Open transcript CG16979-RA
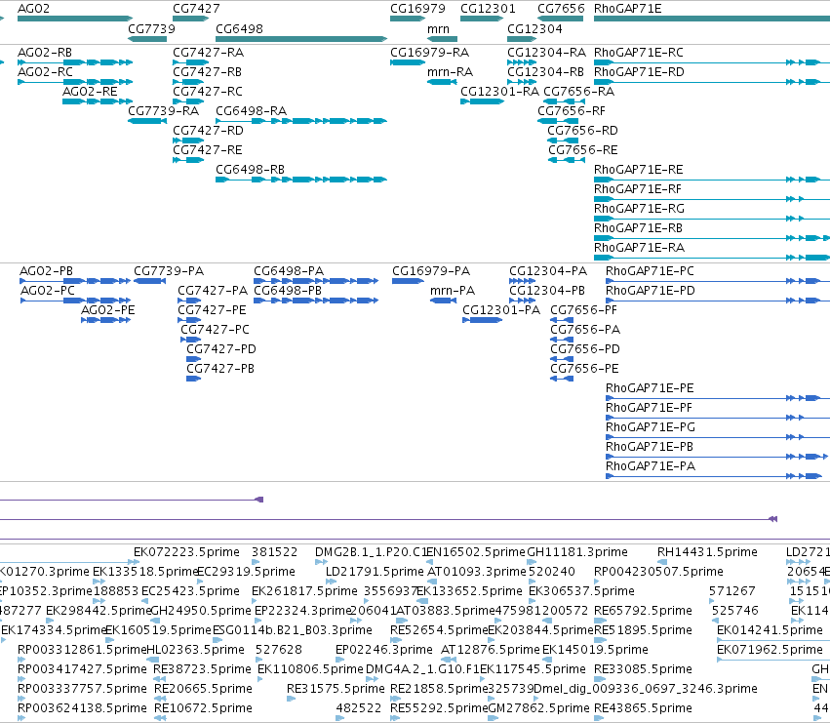The image size is (830, 723). point(430,53)
